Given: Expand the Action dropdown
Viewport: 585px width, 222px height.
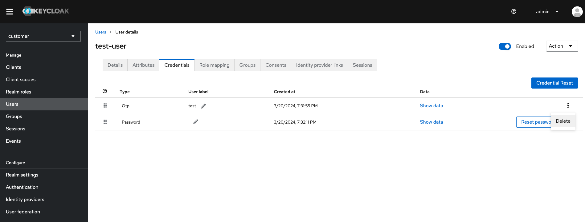Looking at the screenshot, I should [x=562, y=46].
